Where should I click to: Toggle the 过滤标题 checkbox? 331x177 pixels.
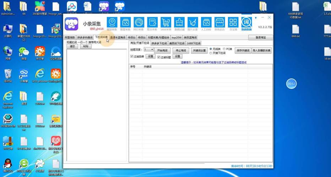(158, 57)
